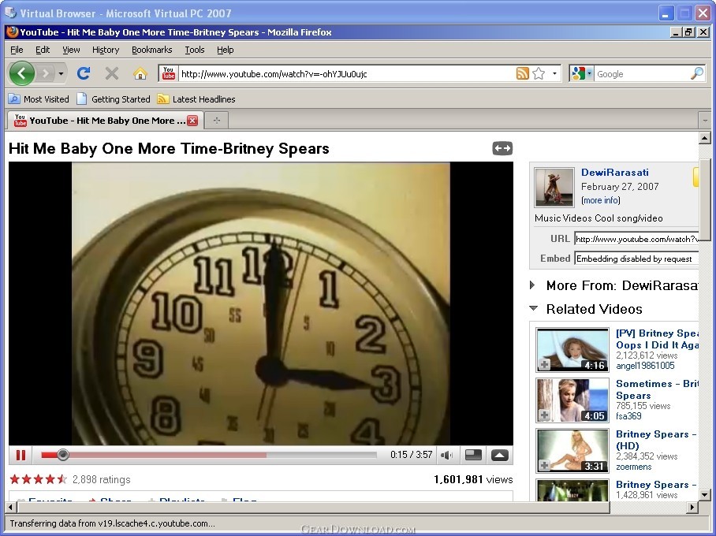This screenshot has width=716, height=536.
Task: Open the list all tabs dropdown
Action: click(x=704, y=121)
